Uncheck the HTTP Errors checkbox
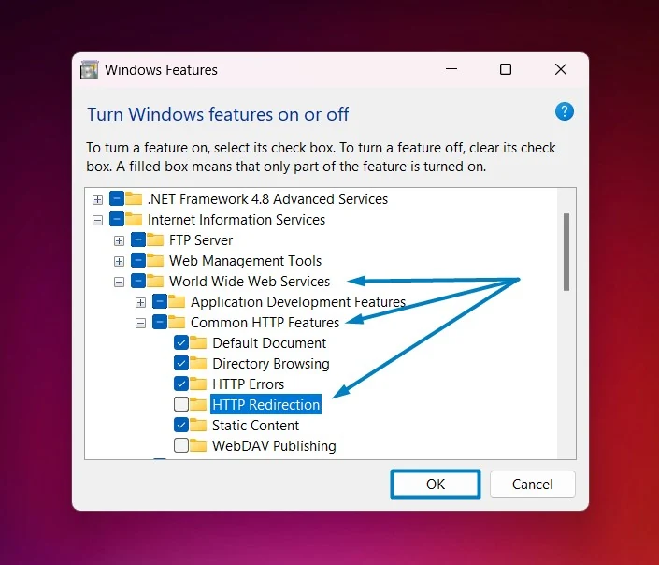 pos(181,384)
